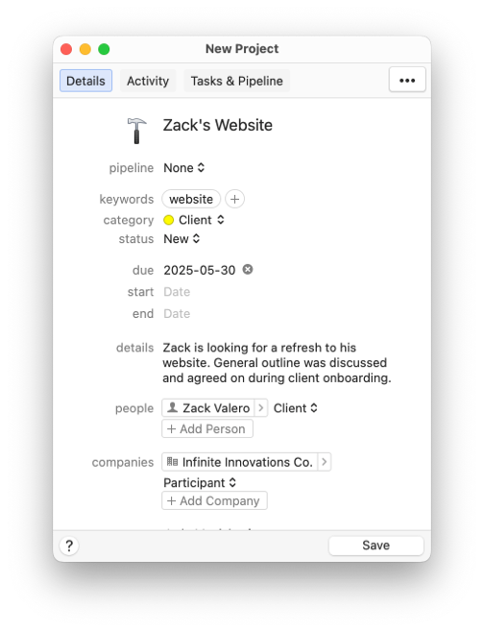Change the category from the Client dropdown

click(201, 220)
